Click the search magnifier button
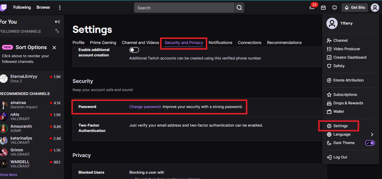 click(x=239, y=8)
